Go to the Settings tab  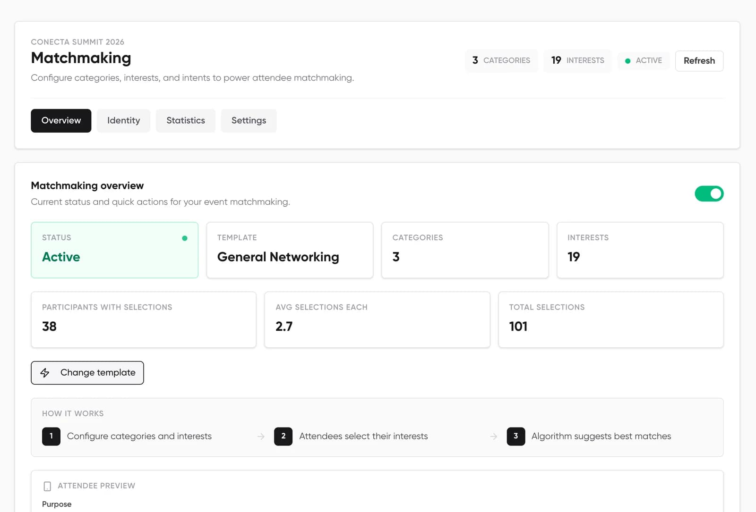[x=249, y=121]
